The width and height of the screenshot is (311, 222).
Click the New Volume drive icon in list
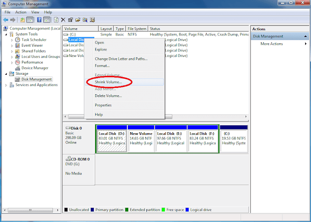66,56
